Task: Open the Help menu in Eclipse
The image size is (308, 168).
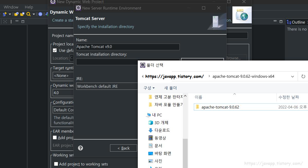Action: tap(29, 7)
